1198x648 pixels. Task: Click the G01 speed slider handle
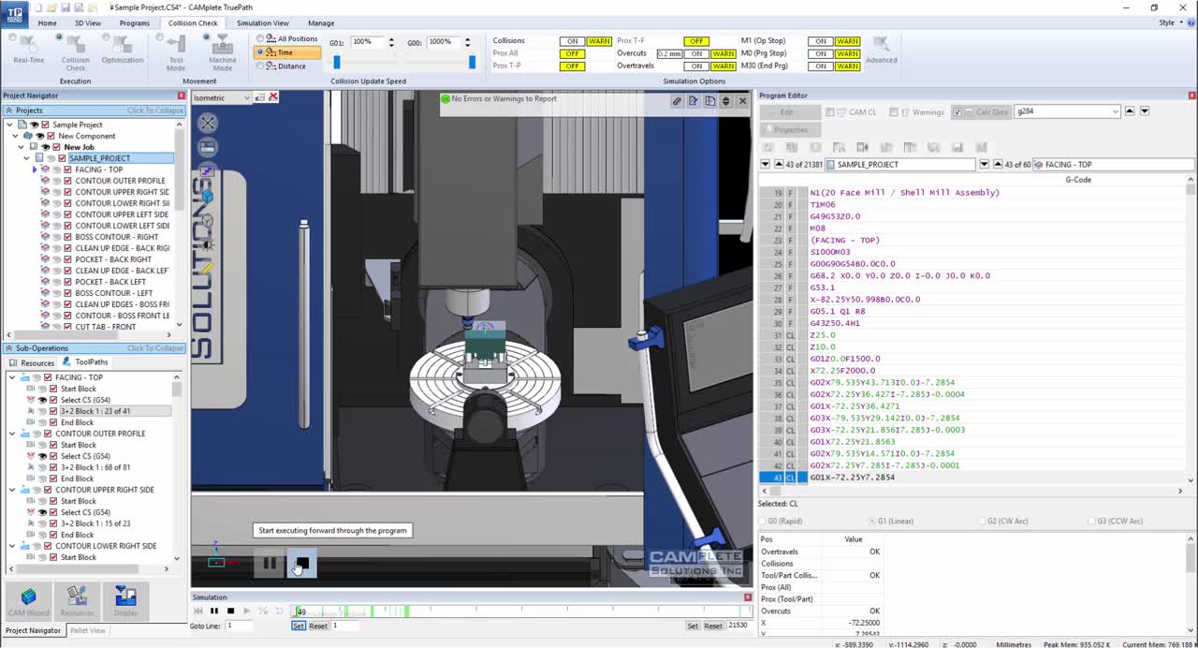coord(337,62)
